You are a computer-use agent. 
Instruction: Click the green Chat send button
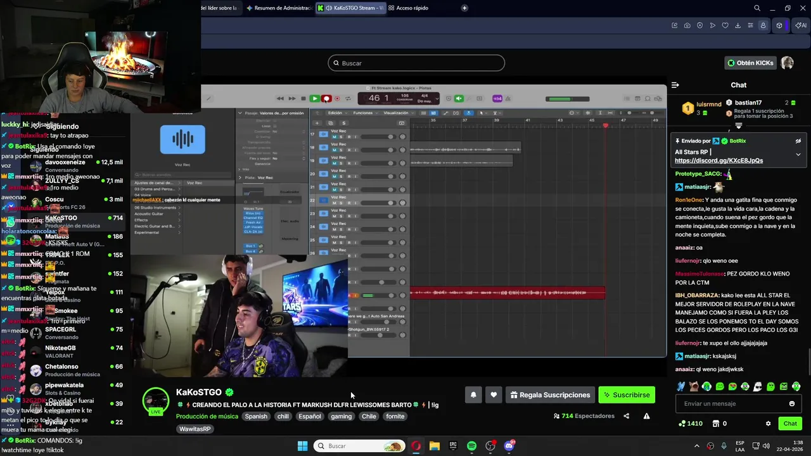[790, 424]
